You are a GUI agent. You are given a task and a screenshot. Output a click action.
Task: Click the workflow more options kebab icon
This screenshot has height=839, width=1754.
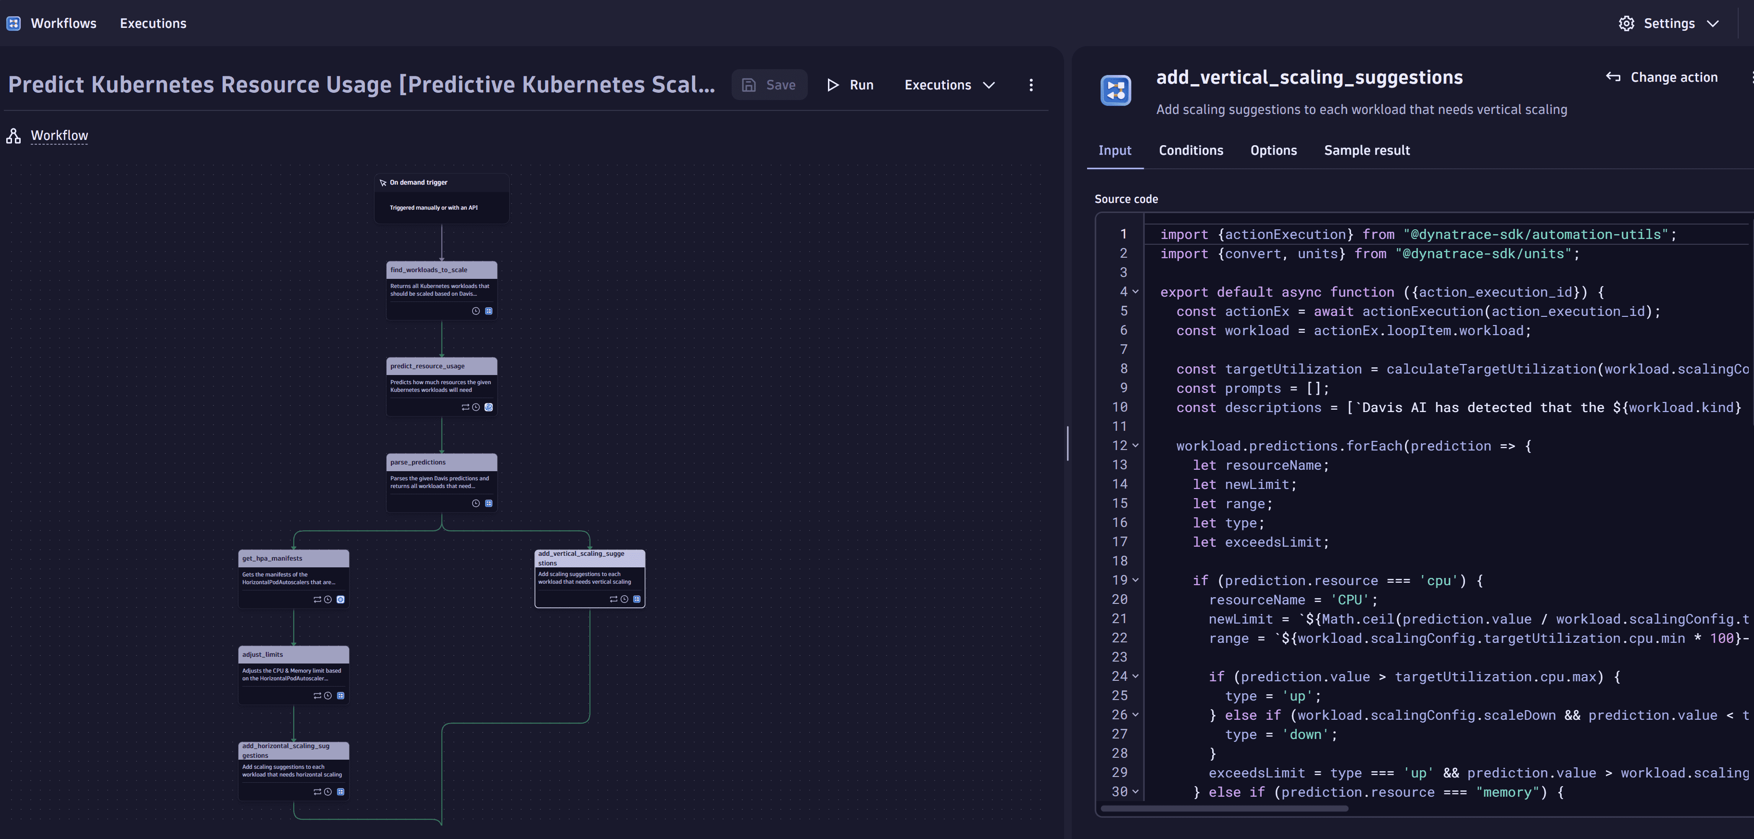pos(1031,85)
